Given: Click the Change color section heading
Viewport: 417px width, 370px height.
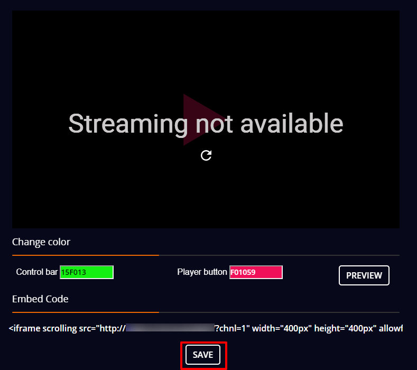Looking at the screenshot, I should pos(41,242).
